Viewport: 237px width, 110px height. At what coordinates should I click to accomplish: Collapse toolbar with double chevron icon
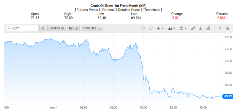tap(220, 28)
